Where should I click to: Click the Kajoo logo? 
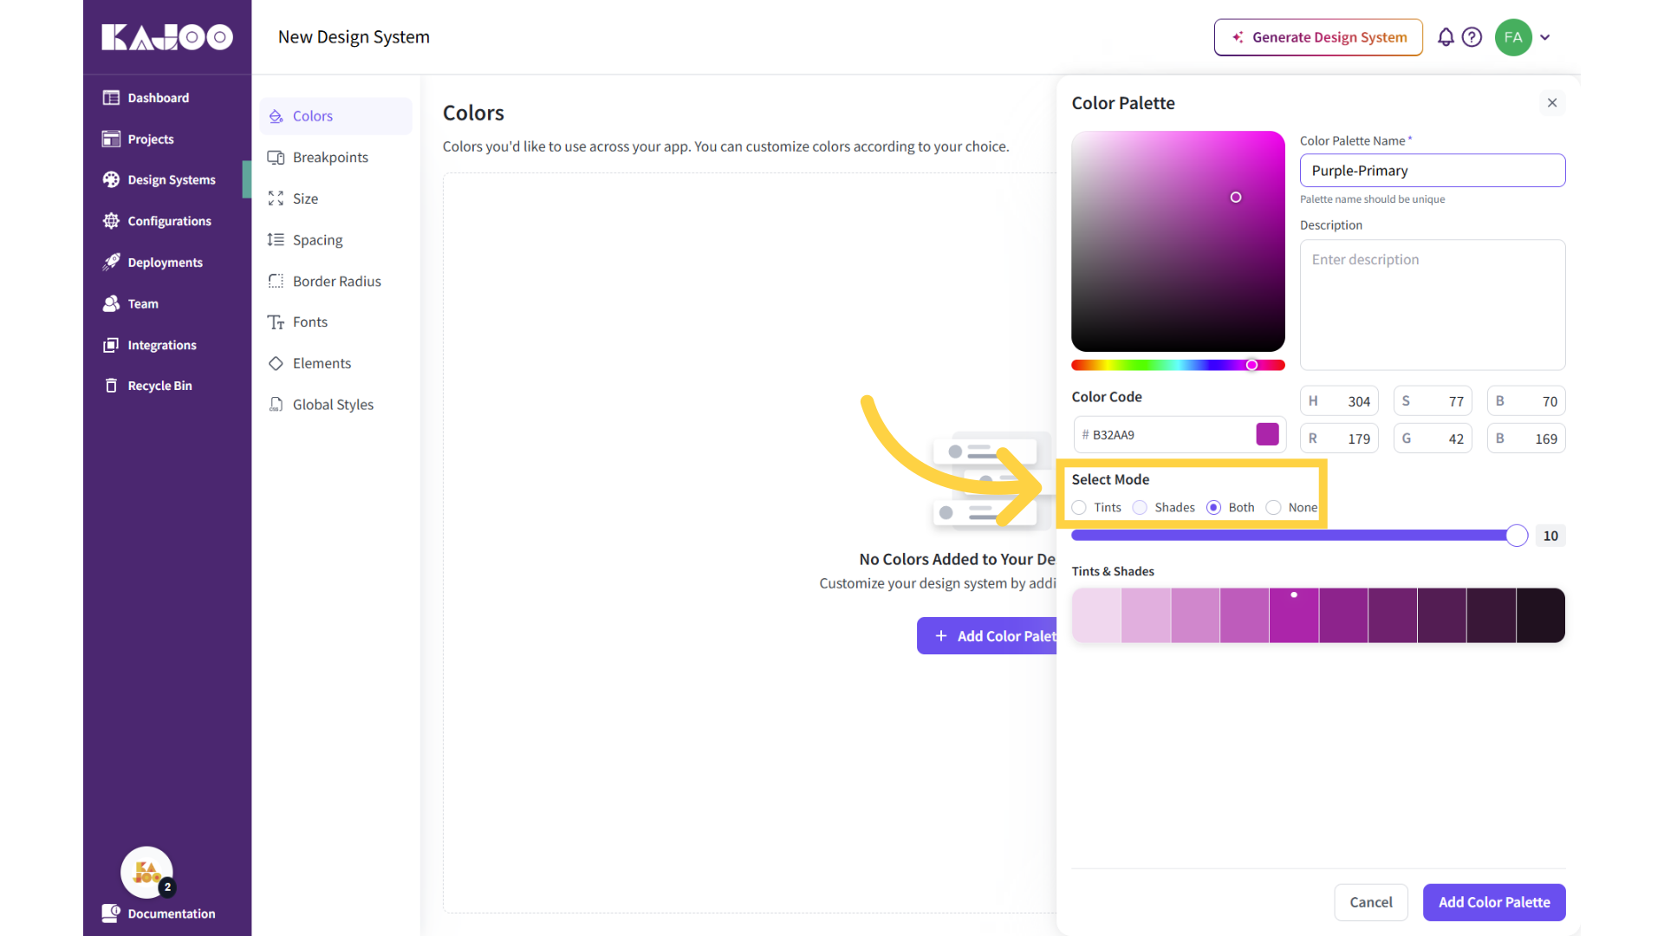[x=167, y=37]
